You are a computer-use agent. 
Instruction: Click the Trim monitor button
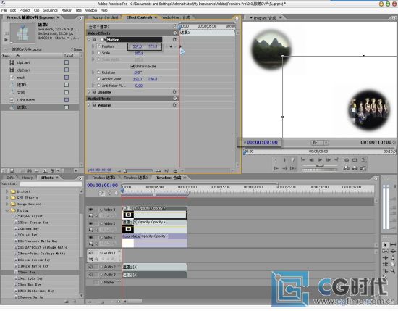(x=363, y=168)
